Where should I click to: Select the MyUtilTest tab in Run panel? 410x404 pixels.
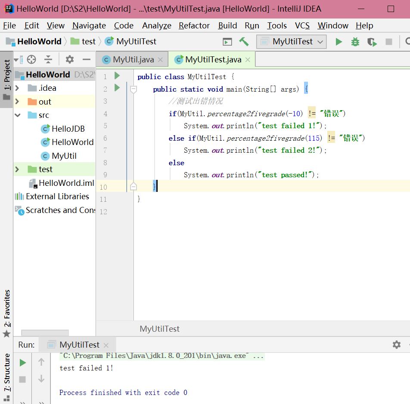pos(77,345)
